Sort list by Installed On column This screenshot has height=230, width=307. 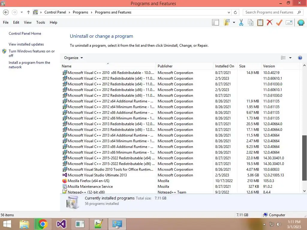pos(225,66)
